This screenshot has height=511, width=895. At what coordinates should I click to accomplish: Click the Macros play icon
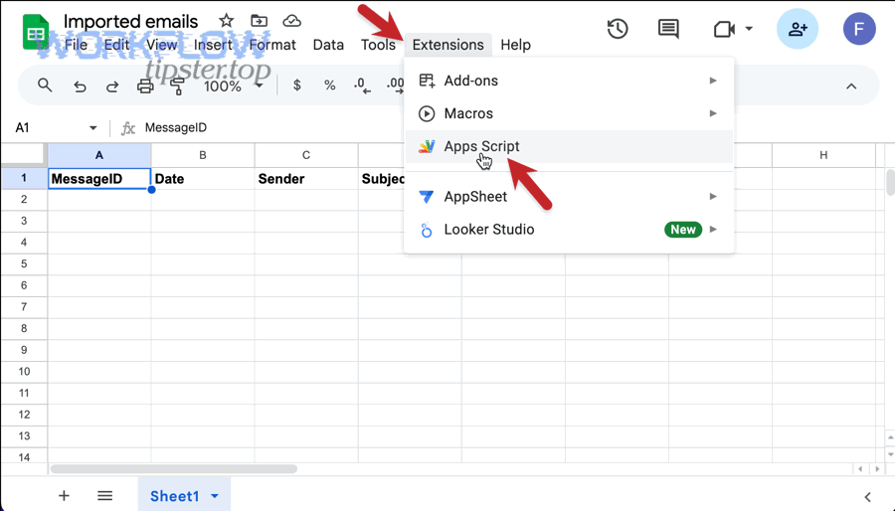tap(427, 113)
